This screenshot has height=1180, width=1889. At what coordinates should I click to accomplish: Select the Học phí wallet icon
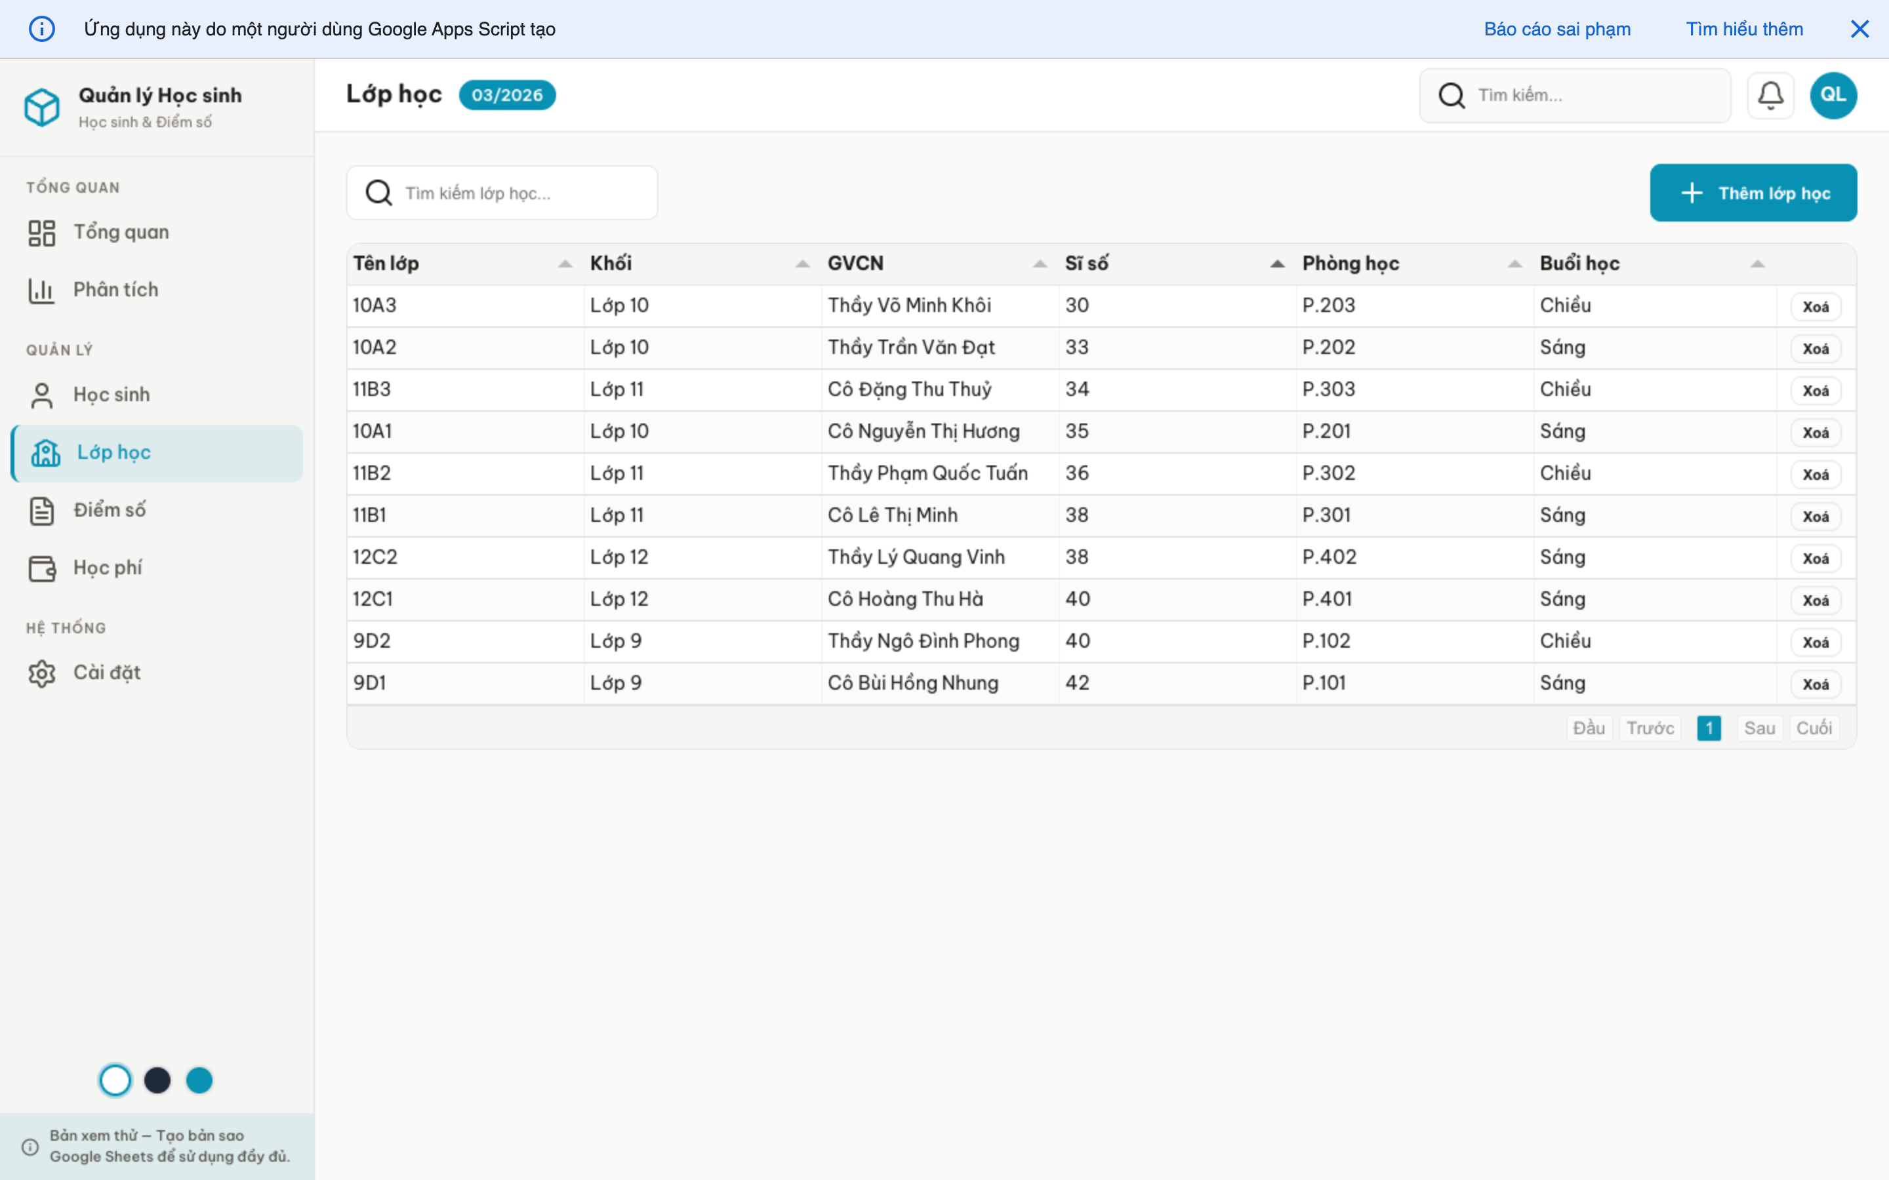click(41, 568)
